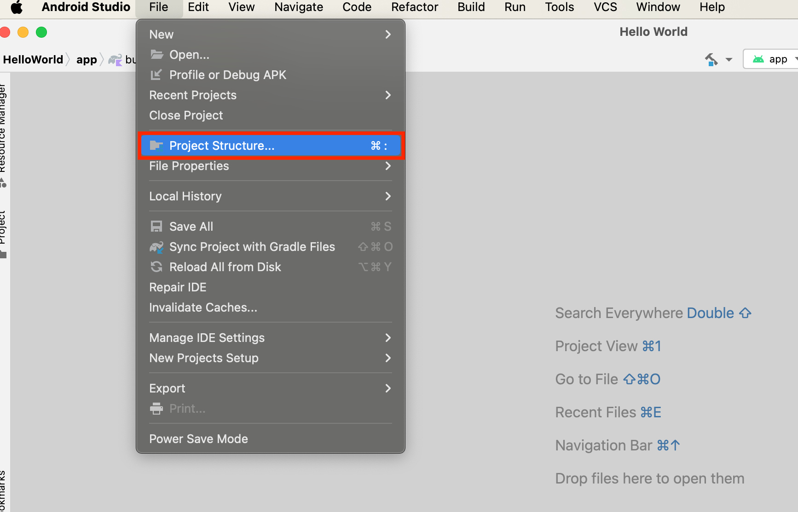Click the Reload All from Disk icon
Image resolution: width=798 pixels, height=512 pixels.
pos(156,267)
